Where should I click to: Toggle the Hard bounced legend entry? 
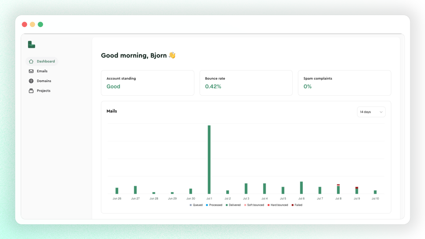[x=278, y=205]
